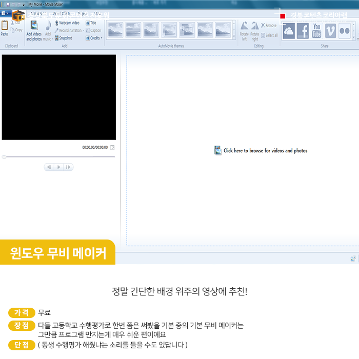Rotate the clip left
This screenshot has height=359, width=359.
coord(244,31)
